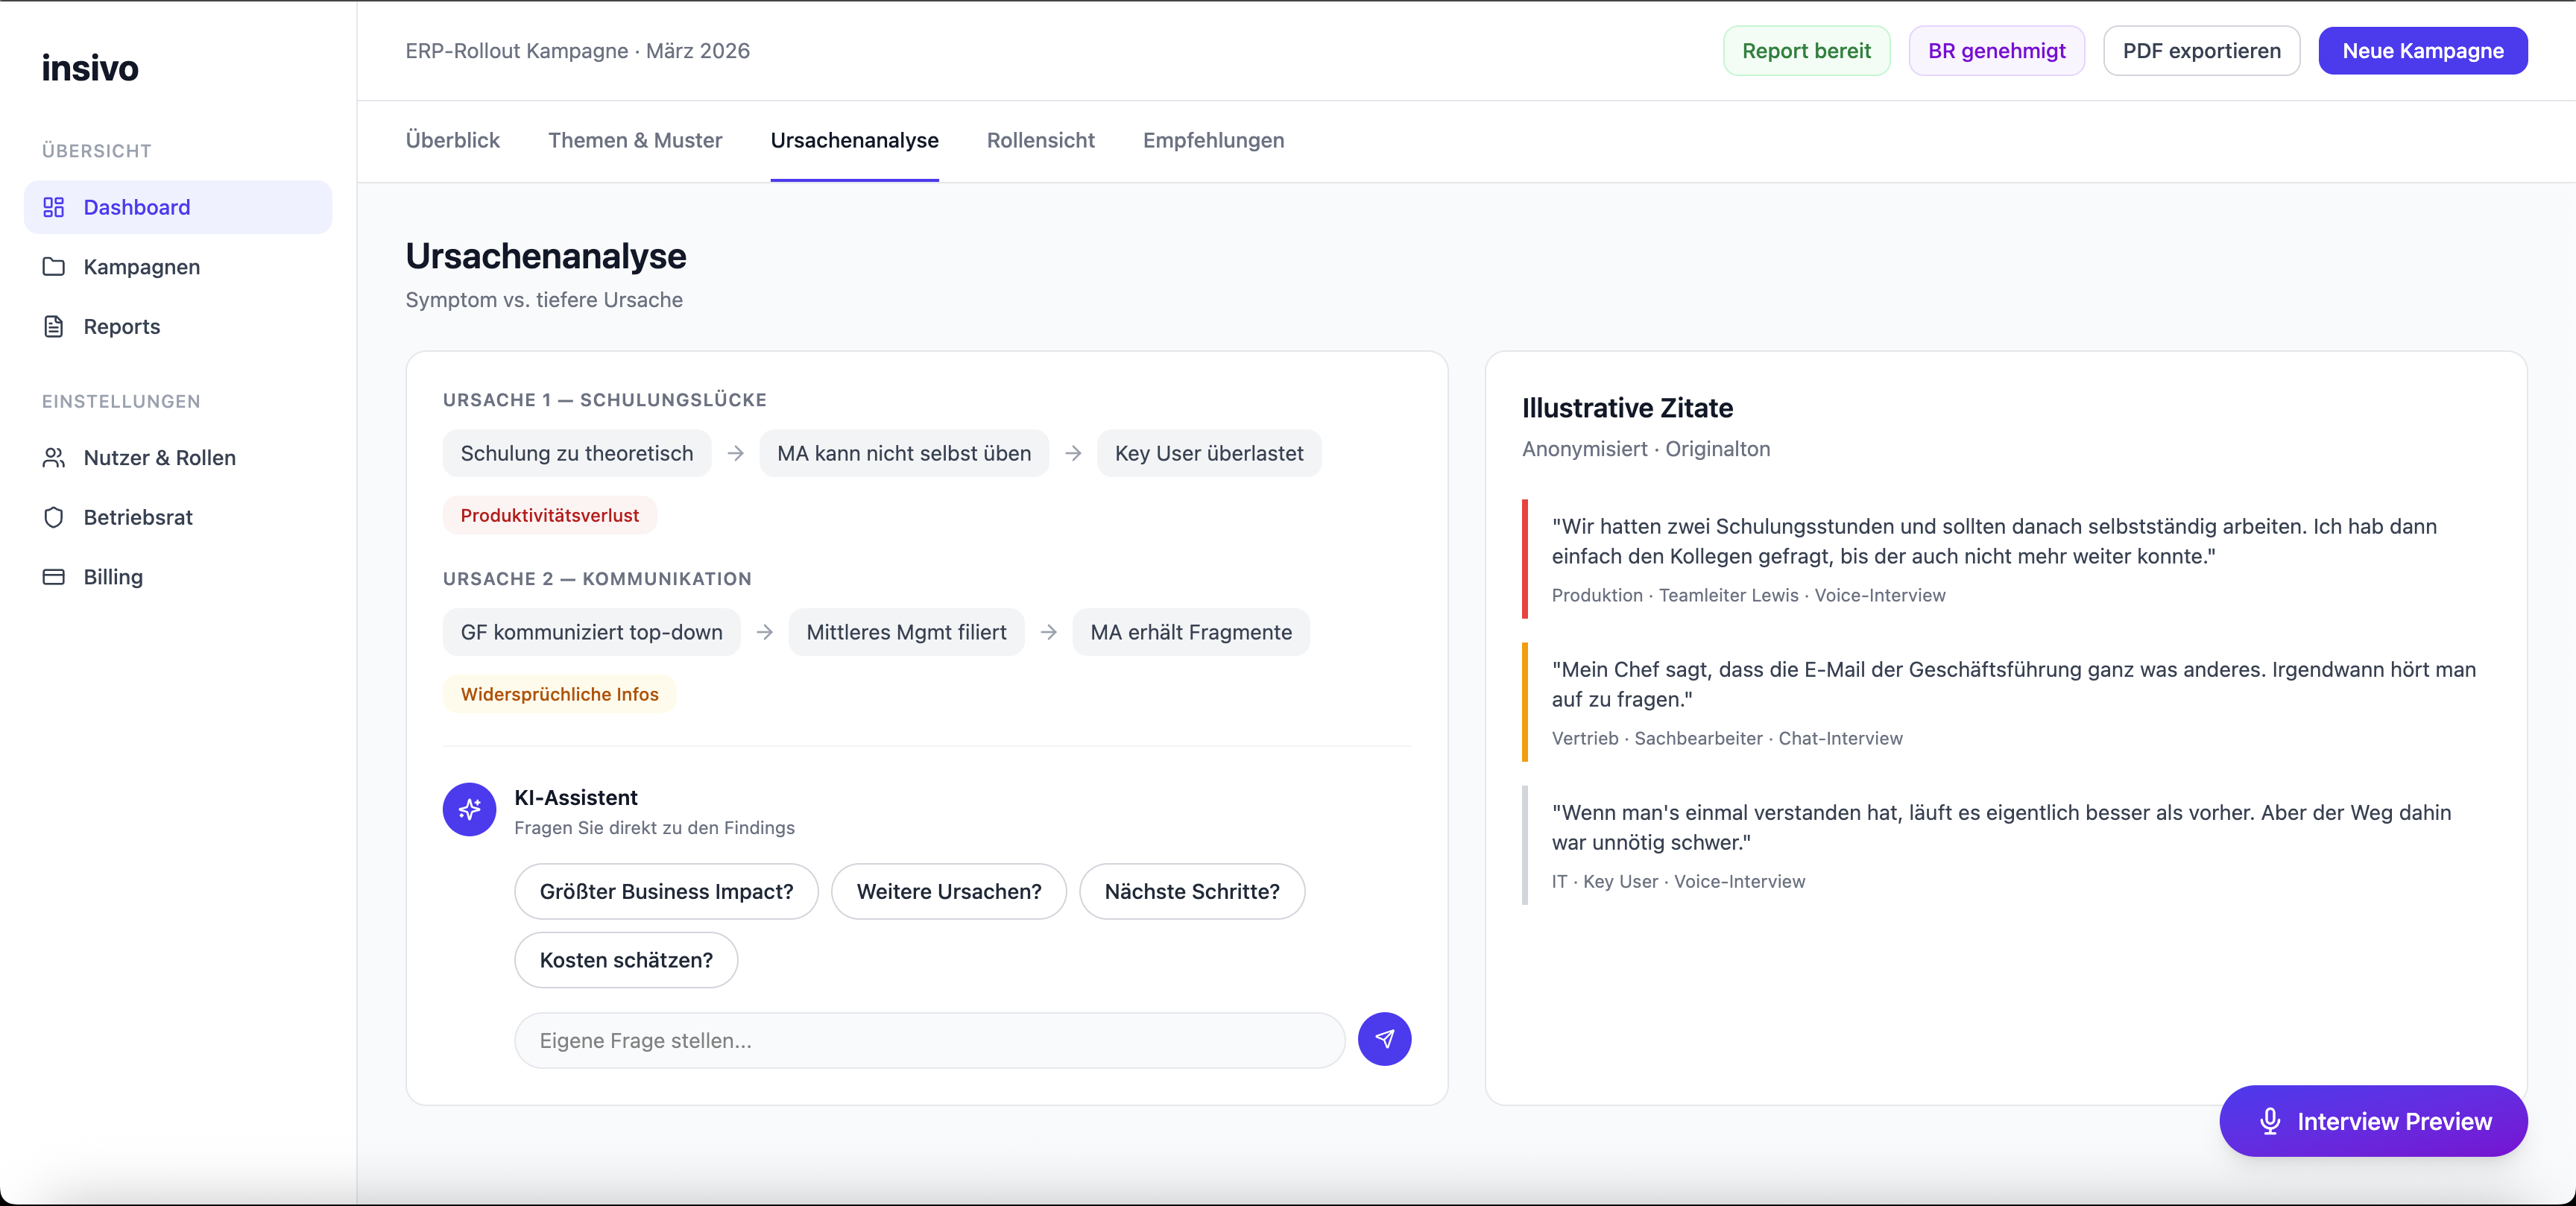Viewport: 2576px width, 1206px height.
Task: Click the Nutzer & Rollen people icon
Action: tap(54, 458)
